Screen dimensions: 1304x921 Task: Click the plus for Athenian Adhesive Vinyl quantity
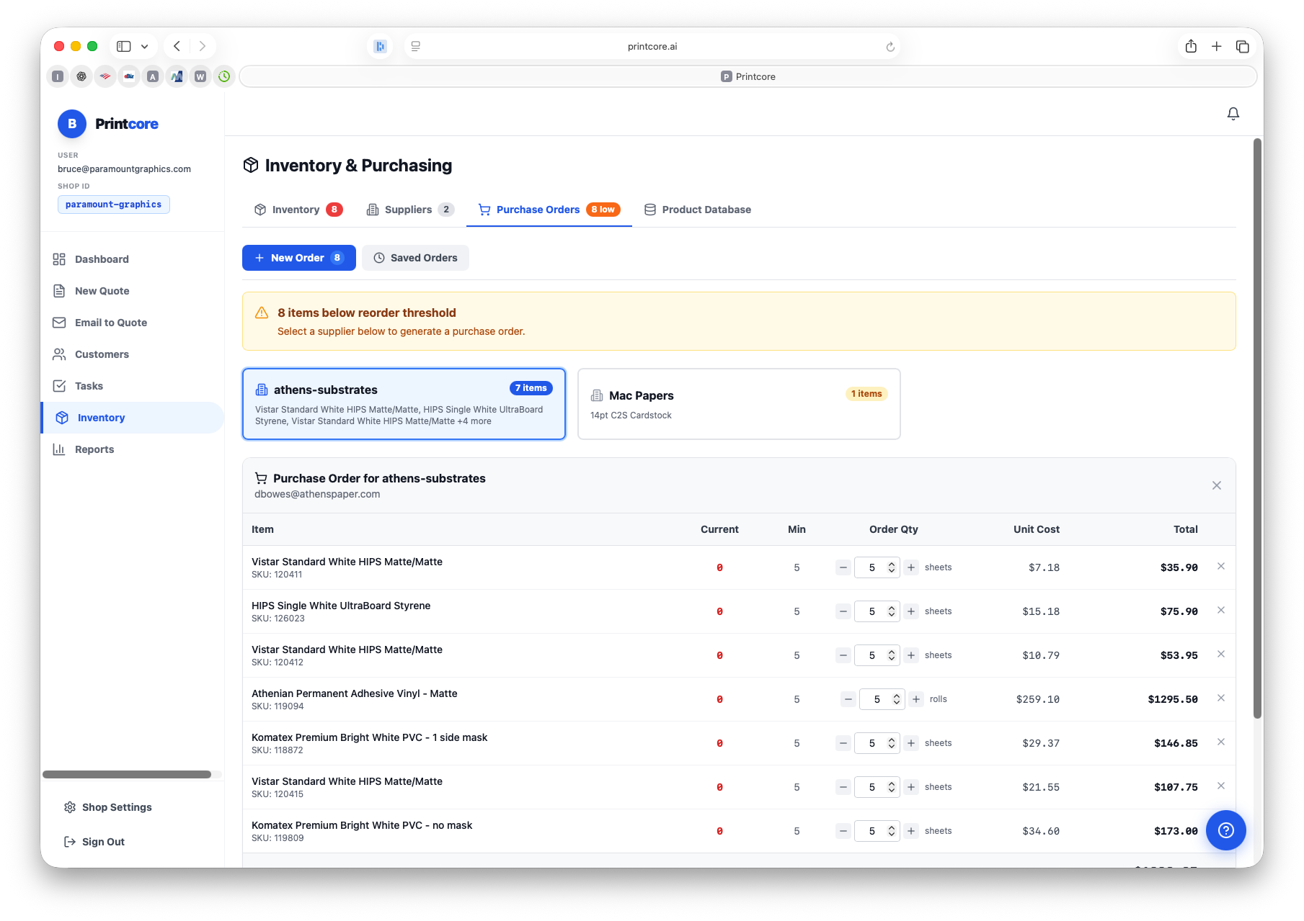pos(915,699)
